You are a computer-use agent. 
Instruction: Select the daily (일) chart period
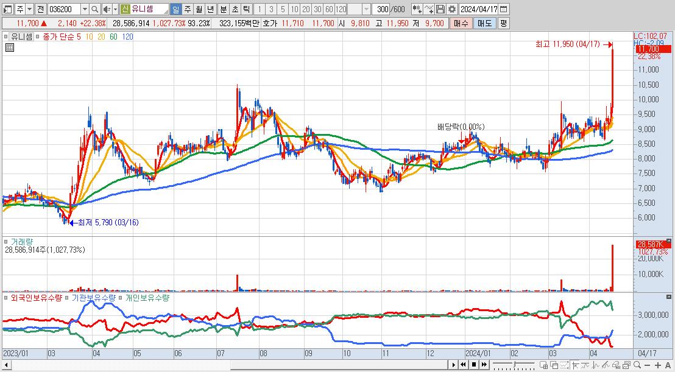(176, 9)
